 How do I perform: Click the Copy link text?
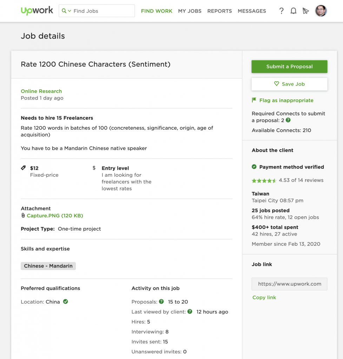click(264, 297)
